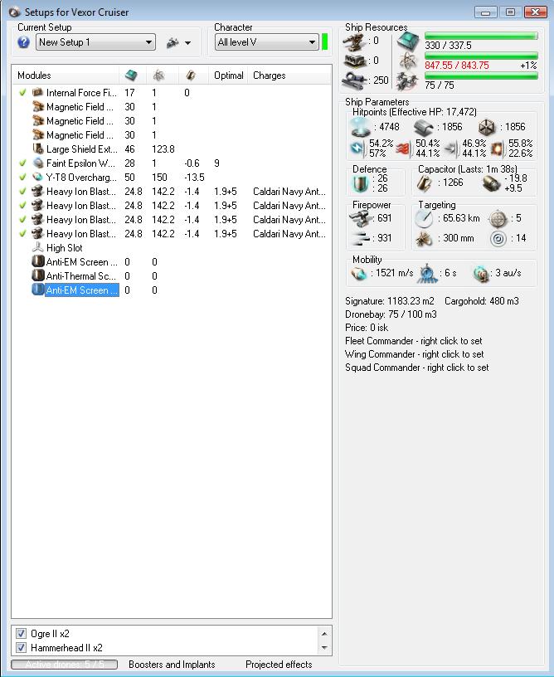Image resolution: width=554 pixels, height=677 pixels.
Task: Toggle first Heavy Ion Blaster checkmark
Action: (x=23, y=192)
